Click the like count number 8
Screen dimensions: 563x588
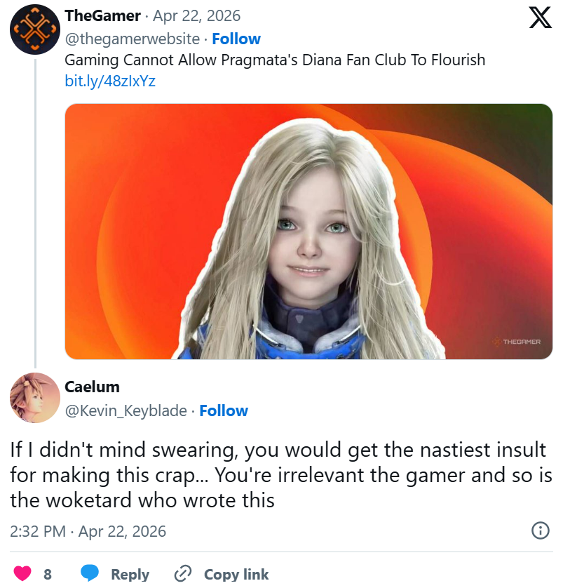(48, 574)
